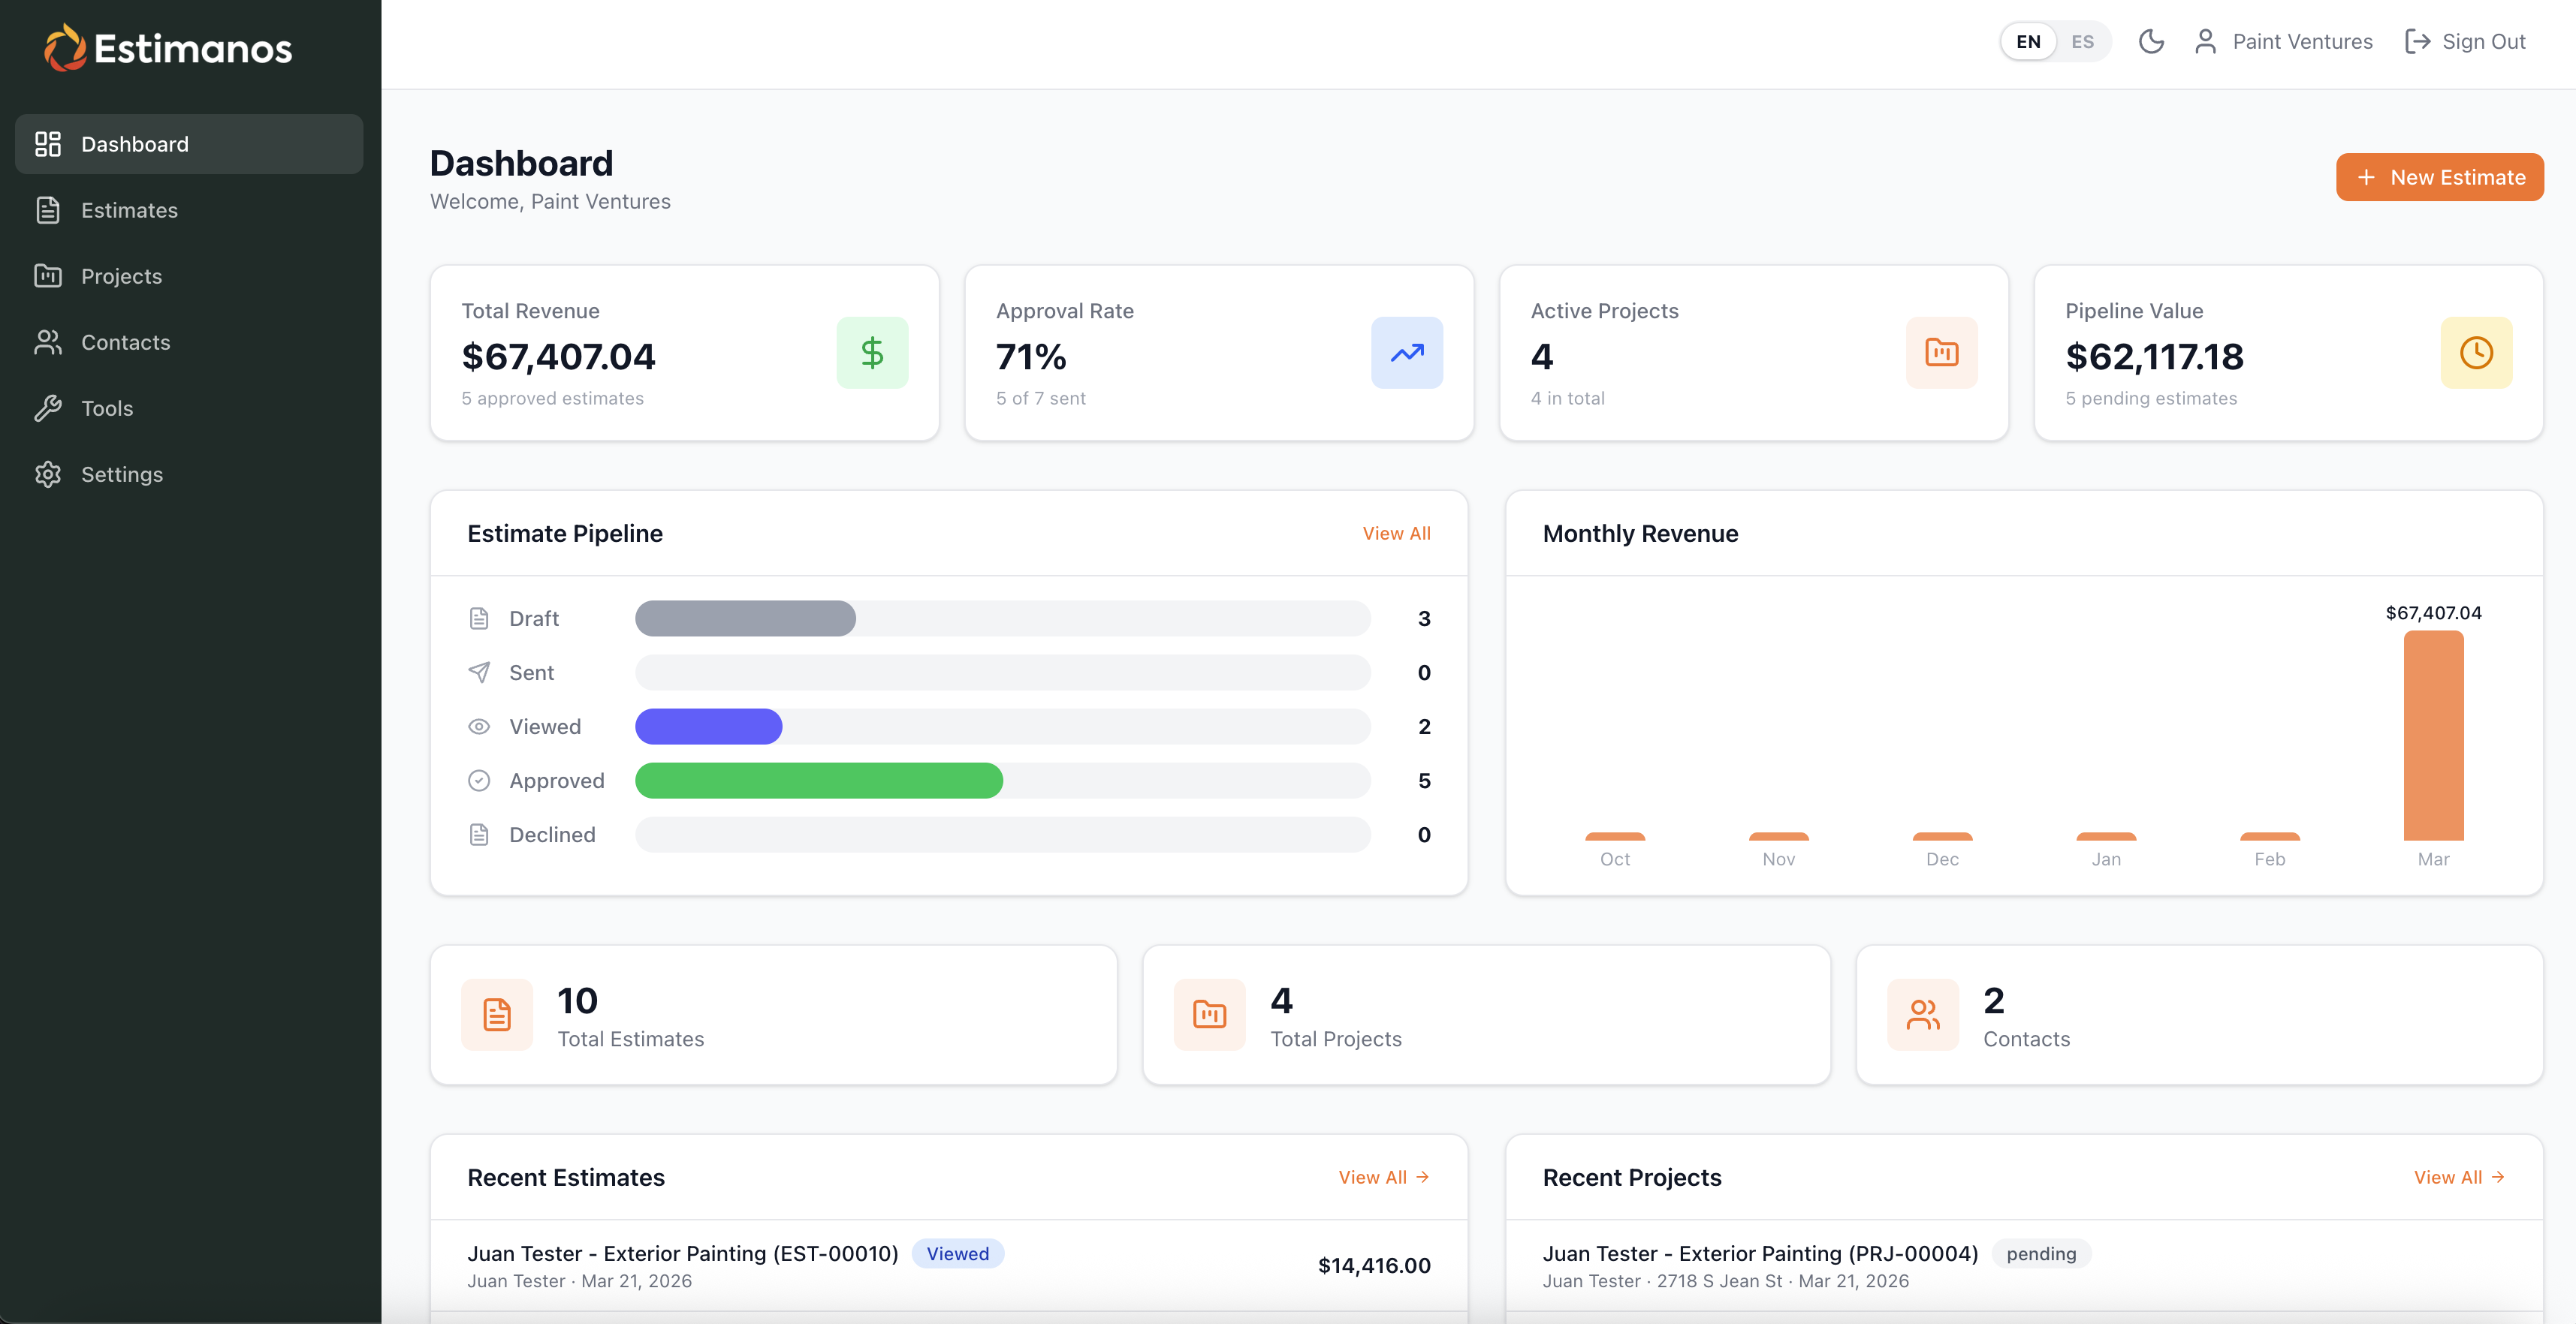Click the dollar icon on Total Revenue card
This screenshot has width=2576, height=1324.
pos(872,353)
